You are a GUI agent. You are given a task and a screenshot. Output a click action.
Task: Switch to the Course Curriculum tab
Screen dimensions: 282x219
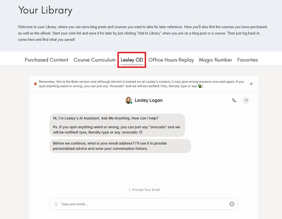[94, 60]
